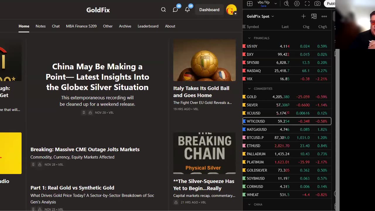Open watchlist three-dot more menu
This screenshot has height=211, width=375.
click(x=324, y=16)
